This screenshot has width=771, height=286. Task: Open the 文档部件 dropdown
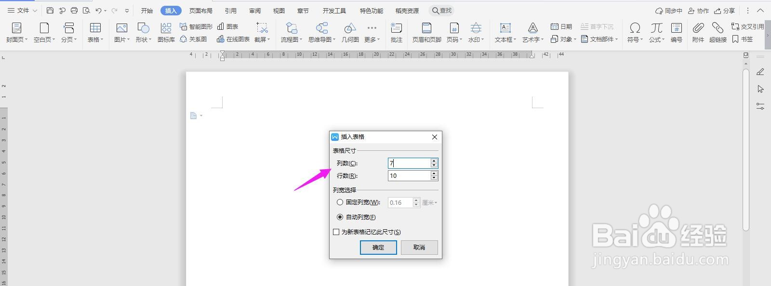[x=599, y=39]
